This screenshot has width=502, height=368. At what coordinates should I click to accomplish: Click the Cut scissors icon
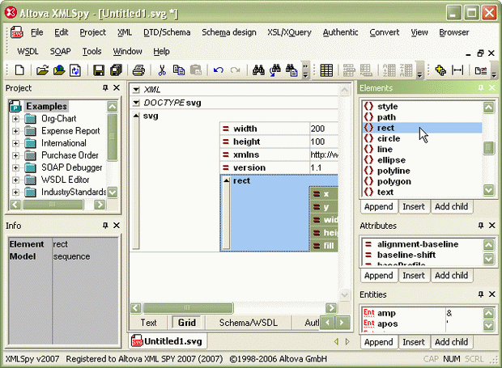pos(162,70)
